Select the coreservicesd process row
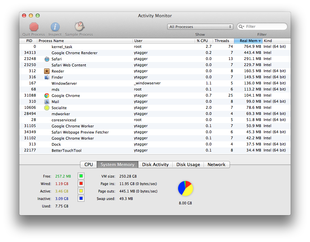310x242 pixels. (x=155, y=120)
